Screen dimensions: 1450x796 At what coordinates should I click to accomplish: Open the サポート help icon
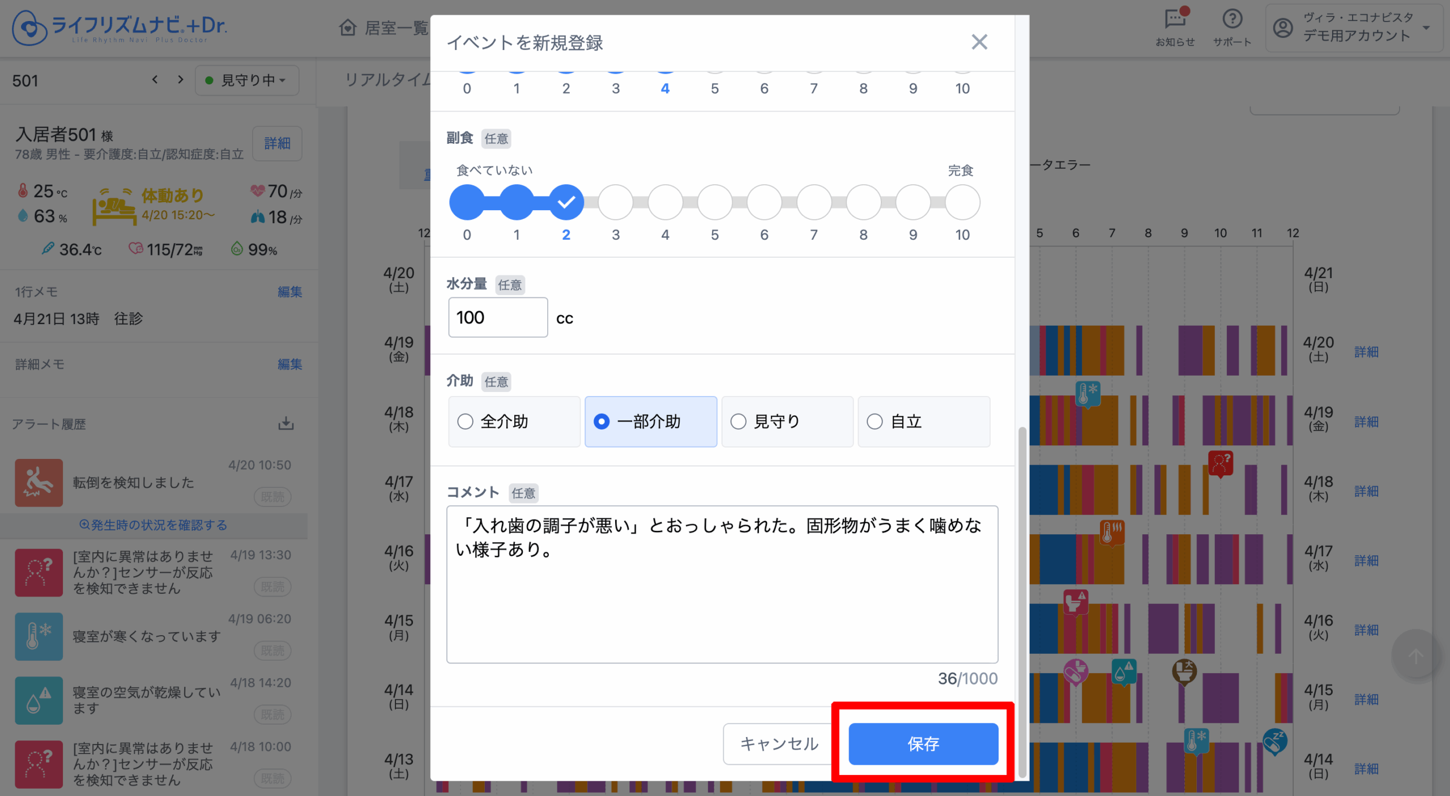click(1232, 27)
